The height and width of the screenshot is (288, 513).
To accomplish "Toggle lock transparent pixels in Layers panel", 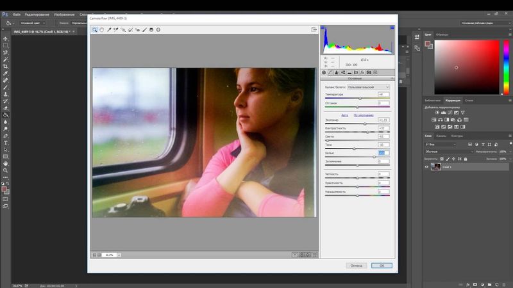I will pyautogui.click(x=442, y=159).
